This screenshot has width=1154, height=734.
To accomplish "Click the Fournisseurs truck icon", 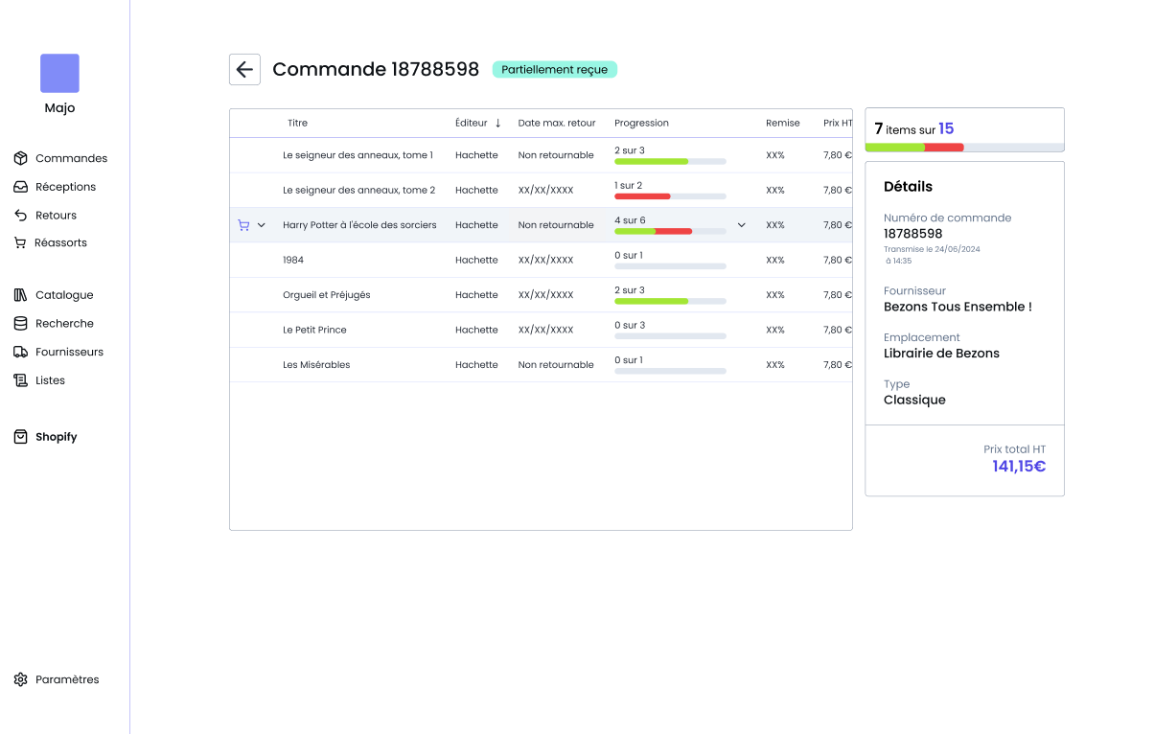I will pos(20,352).
